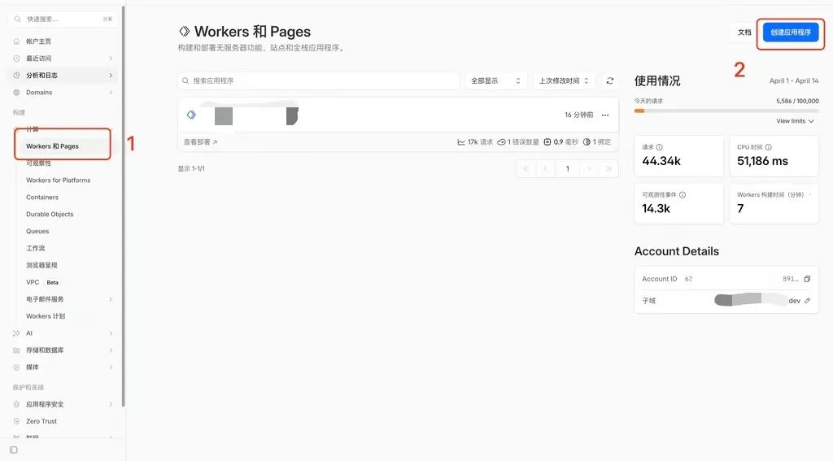833x461 pixels.
Task: Edit the subdomain with pencil icon
Action: click(807, 301)
